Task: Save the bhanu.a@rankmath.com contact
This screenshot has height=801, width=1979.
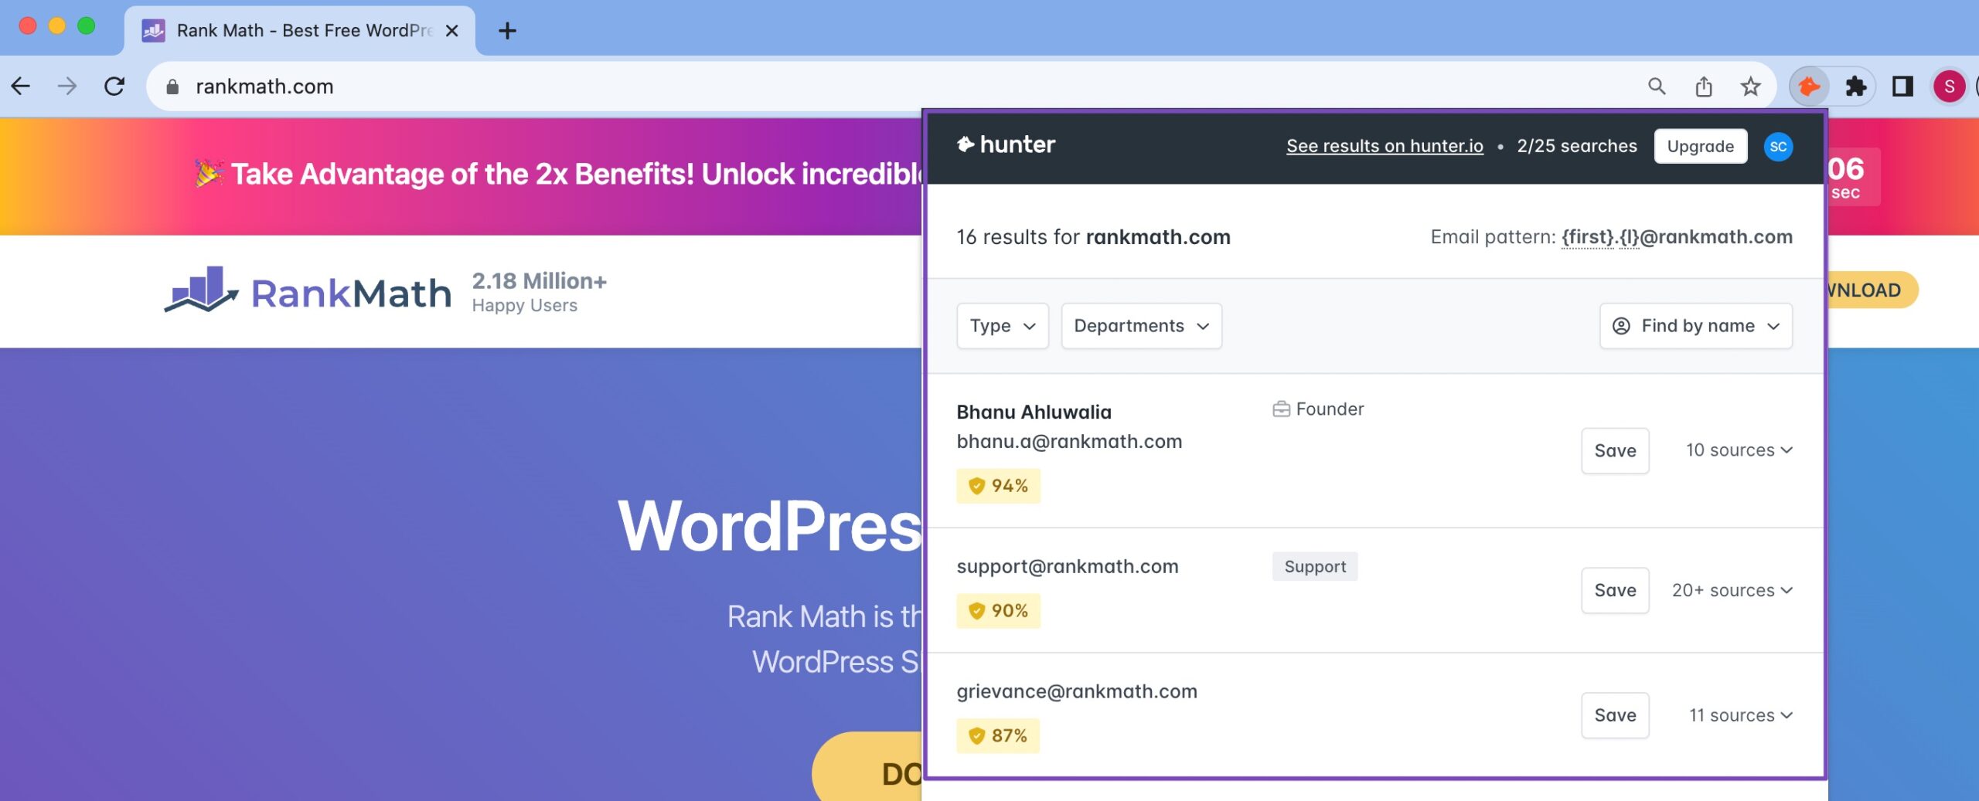Action: tap(1615, 450)
